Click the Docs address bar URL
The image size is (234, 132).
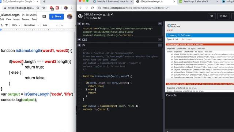(21, 8)
